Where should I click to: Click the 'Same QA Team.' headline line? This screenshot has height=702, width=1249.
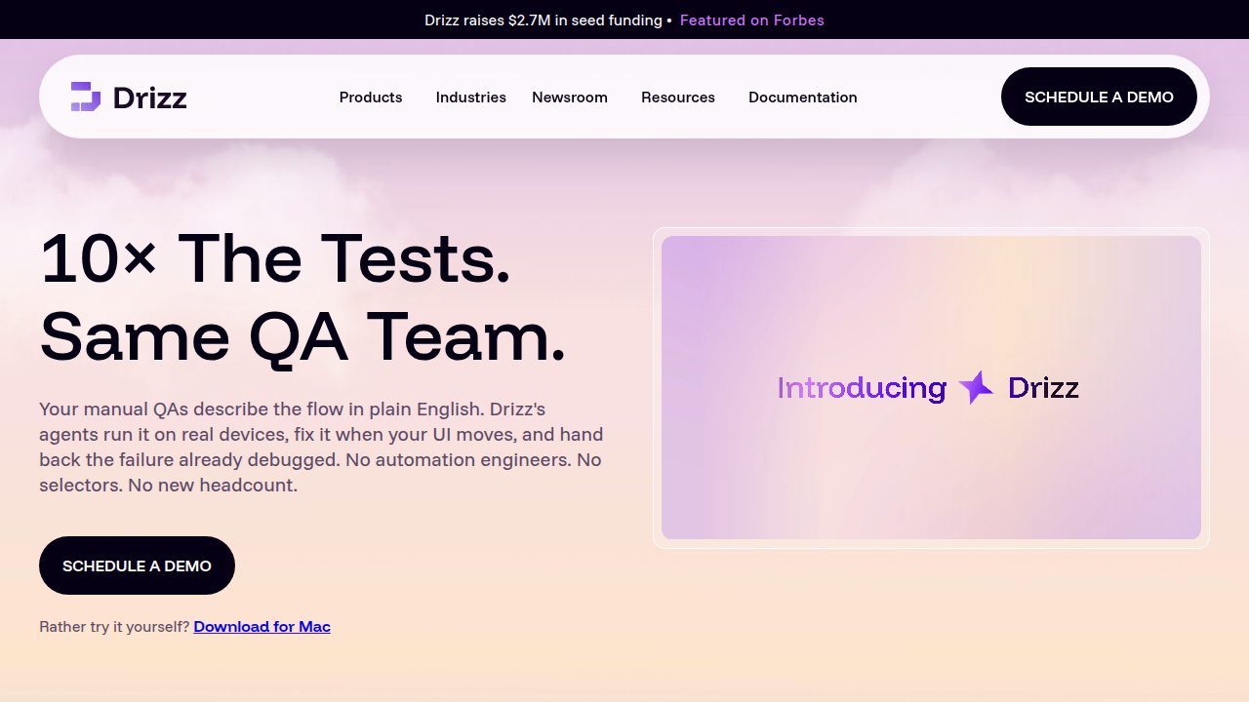pyautogui.click(x=302, y=336)
